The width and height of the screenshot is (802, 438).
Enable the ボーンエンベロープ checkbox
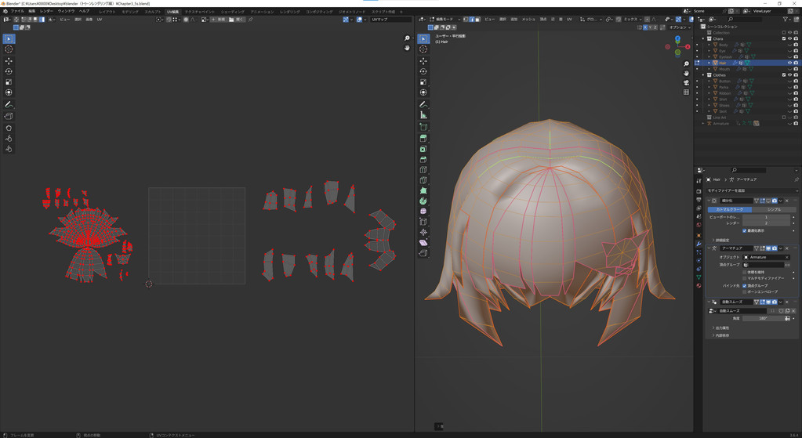[x=744, y=291]
